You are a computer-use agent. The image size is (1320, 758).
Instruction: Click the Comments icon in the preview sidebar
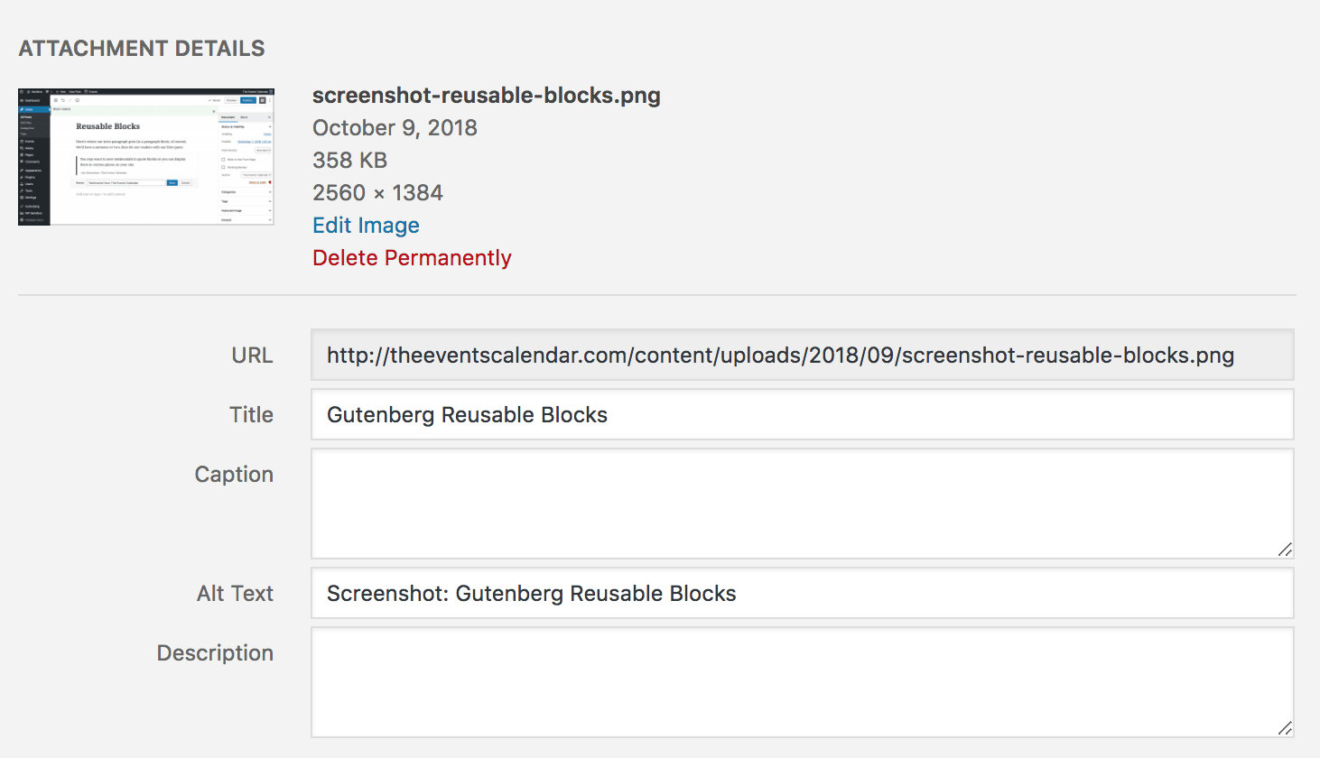point(23,162)
